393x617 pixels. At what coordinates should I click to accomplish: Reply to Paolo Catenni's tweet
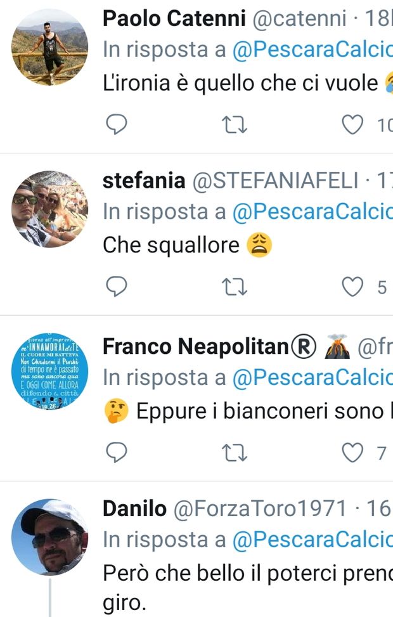pos(116,126)
